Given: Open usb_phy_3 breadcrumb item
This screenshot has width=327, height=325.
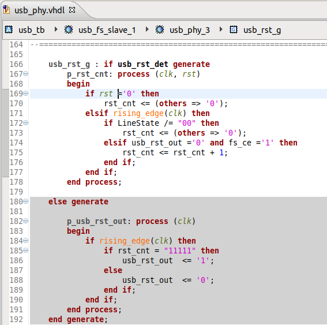Looking at the screenshot, I should (190, 30).
